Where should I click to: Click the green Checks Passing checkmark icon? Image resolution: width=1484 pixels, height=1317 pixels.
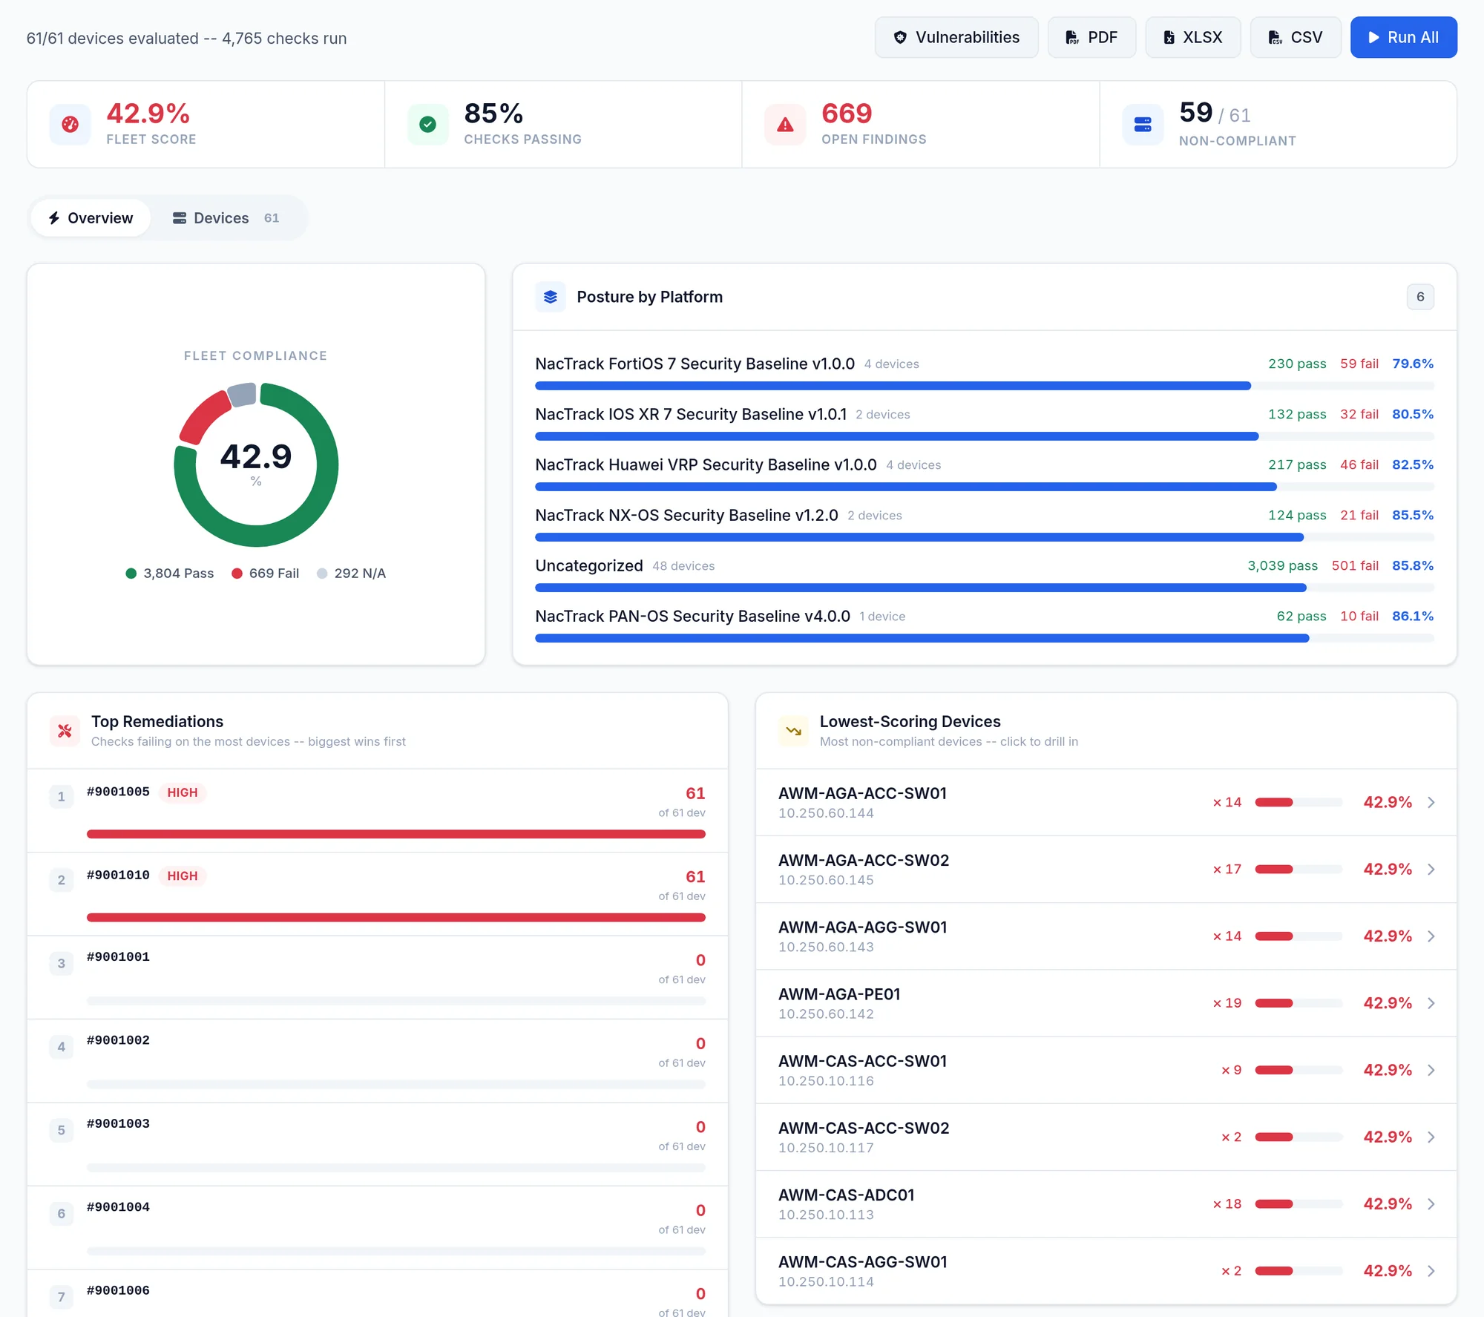click(x=428, y=125)
